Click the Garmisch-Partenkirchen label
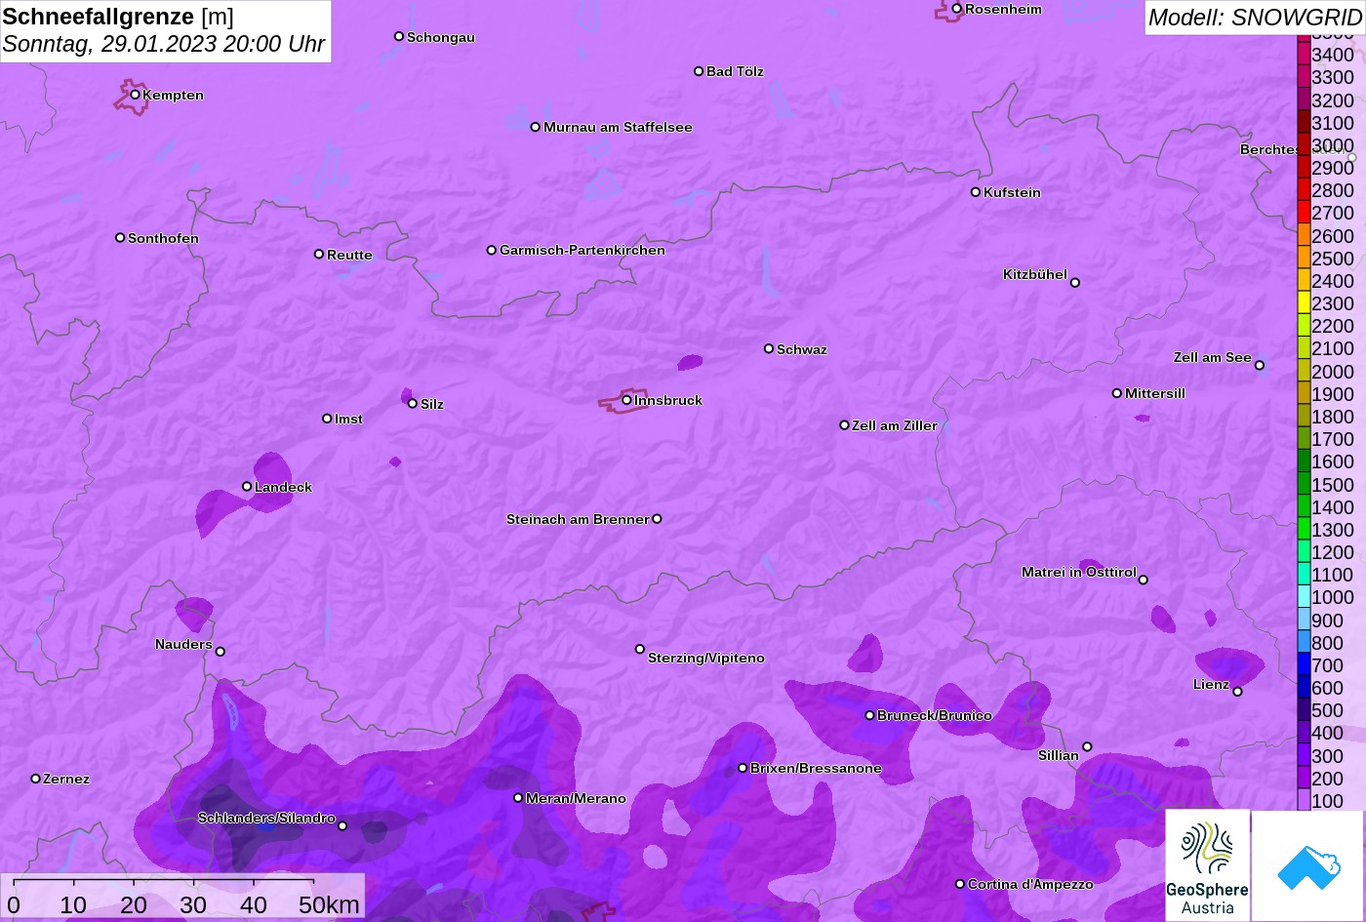Image resolution: width=1366 pixels, height=922 pixels. tap(583, 250)
